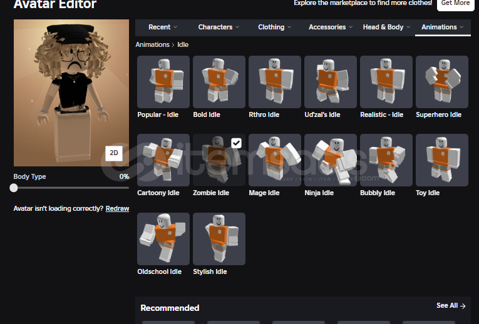Pick the Oldschool Idle animation
Screen dimensions: 479x324
pyautogui.click(x=163, y=239)
